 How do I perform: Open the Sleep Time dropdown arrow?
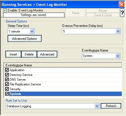tap(32, 31)
